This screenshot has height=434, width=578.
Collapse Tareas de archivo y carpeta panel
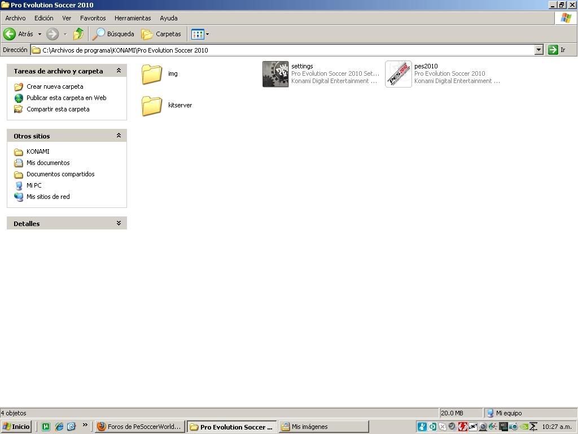119,71
